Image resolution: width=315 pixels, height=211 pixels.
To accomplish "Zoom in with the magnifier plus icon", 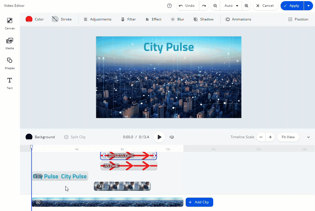I will [246, 6].
